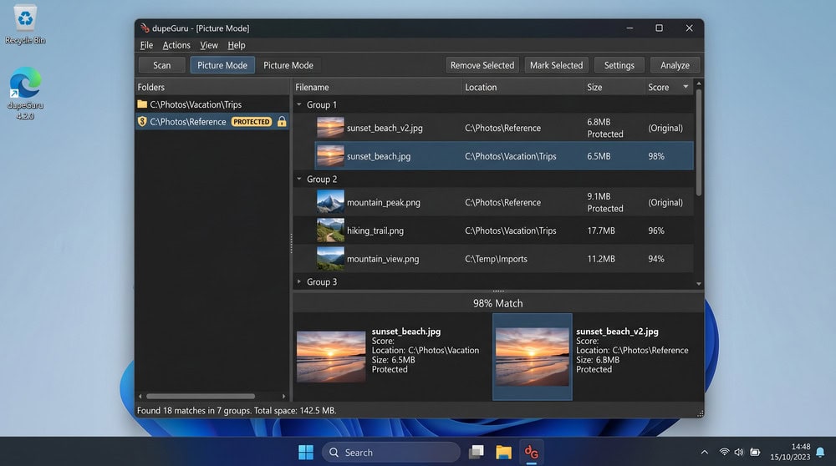Open File Explorer from the taskbar
This screenshot has height=466, width=836.
tap(503, 452)
